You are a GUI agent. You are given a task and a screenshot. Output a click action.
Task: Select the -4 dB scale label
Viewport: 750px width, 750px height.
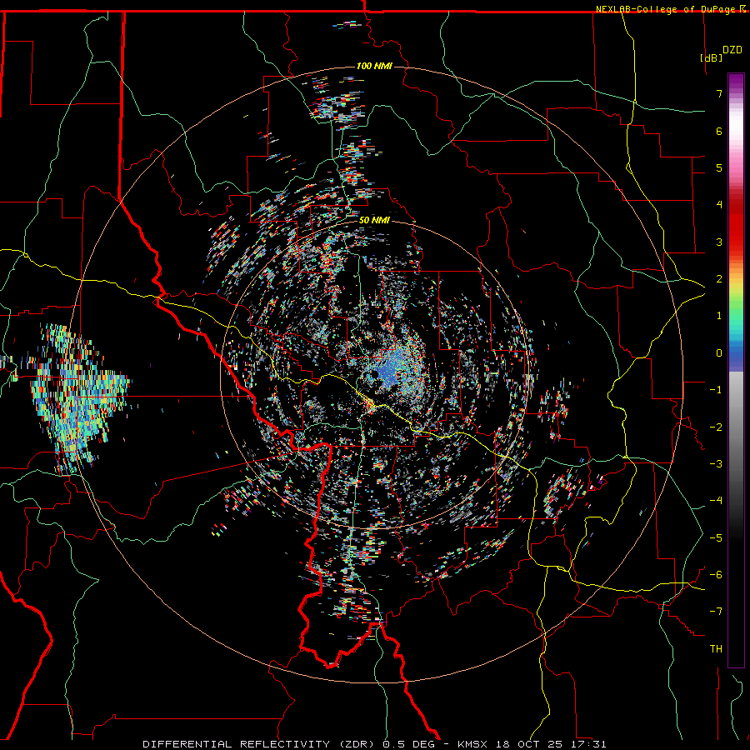pyautogui.click(x=716, y=501)
